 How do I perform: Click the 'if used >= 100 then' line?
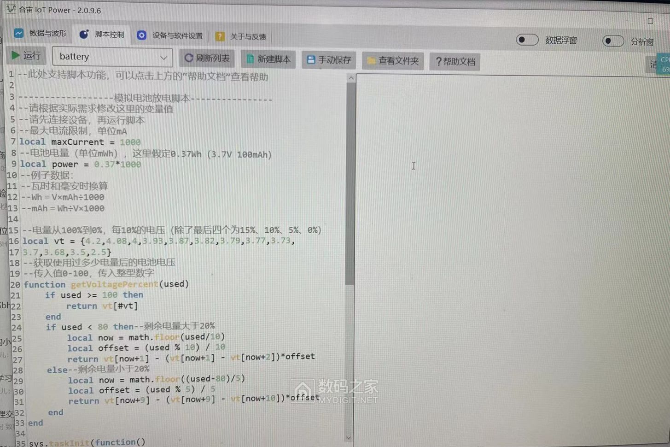pyautogui.click(x=94, y=295)
